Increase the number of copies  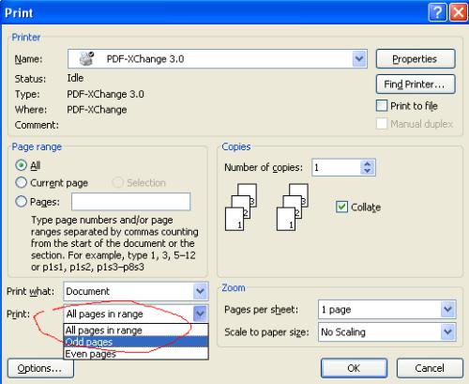(x=368, y=164)
